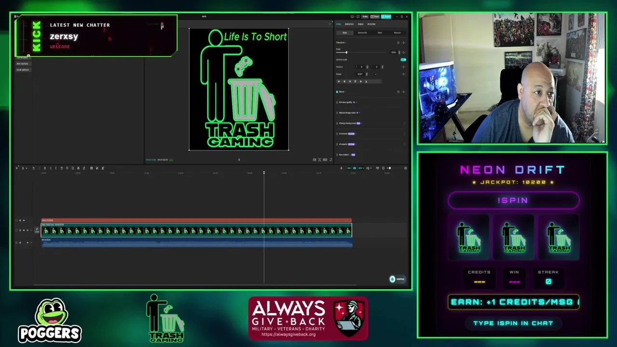Click Local captions in left panel
Image resolution: width=617 pixels, height=347 pixels.
coord(23,70)
